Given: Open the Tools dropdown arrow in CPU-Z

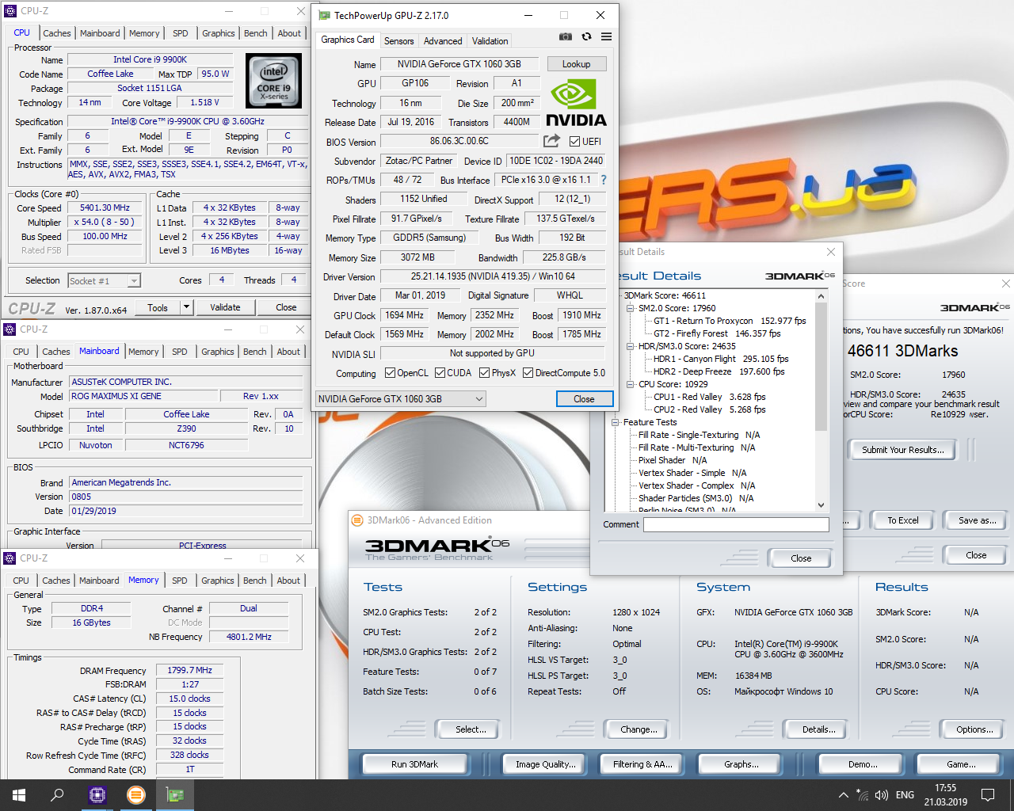Looking at the screenshot, I should (187, 307).
